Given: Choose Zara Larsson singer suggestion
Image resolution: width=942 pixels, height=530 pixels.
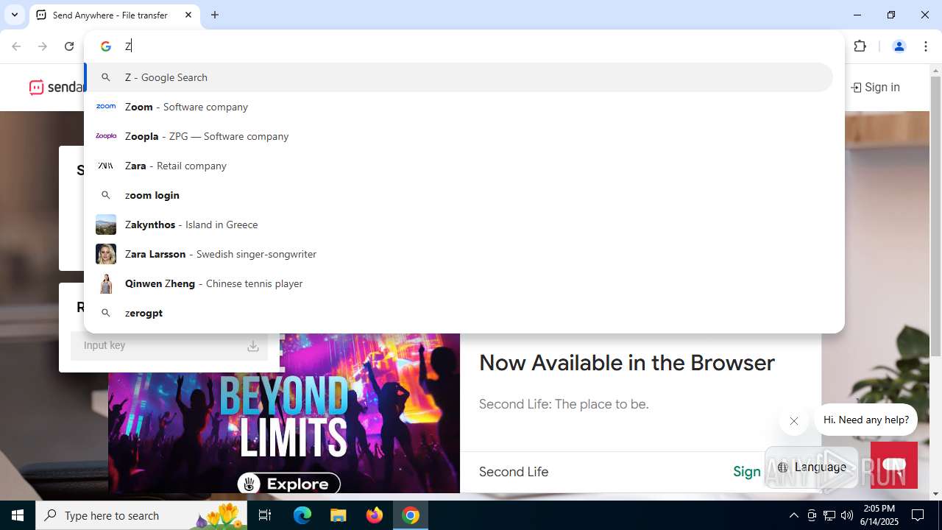Looking at the screenshot, I should 458,254.
